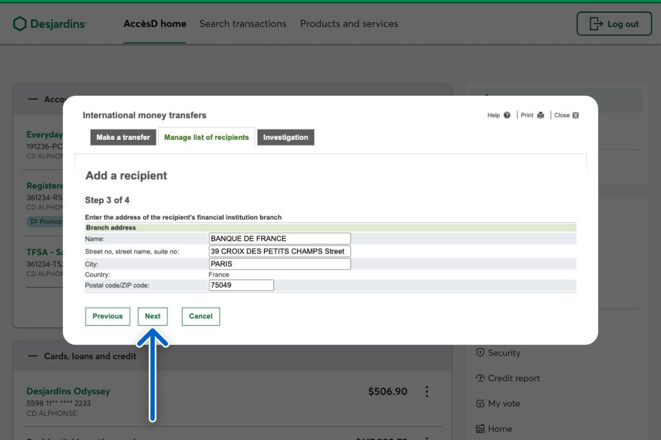Click the Credit report gauge icon
This screenshot has width=661, height=440.
coord(480,378)
